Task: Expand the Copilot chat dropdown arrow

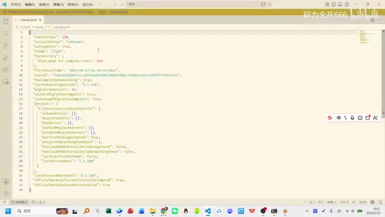Action: coord(269,4)
